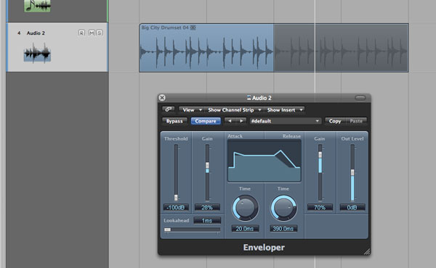Click the link chain icon in plugin window
This screenshot has width=436, height=268.
[x=169, y=109]
